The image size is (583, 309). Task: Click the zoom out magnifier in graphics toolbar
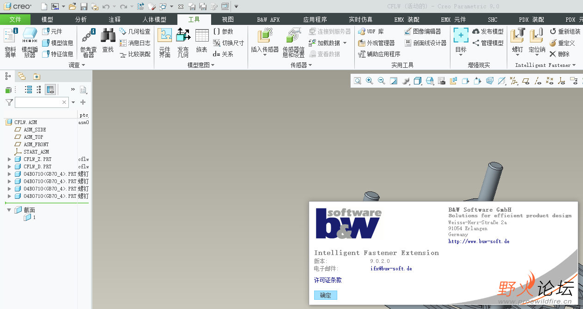click(382, 81)
